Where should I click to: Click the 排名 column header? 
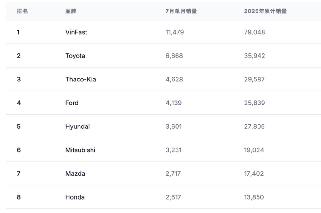coord(22,11)
